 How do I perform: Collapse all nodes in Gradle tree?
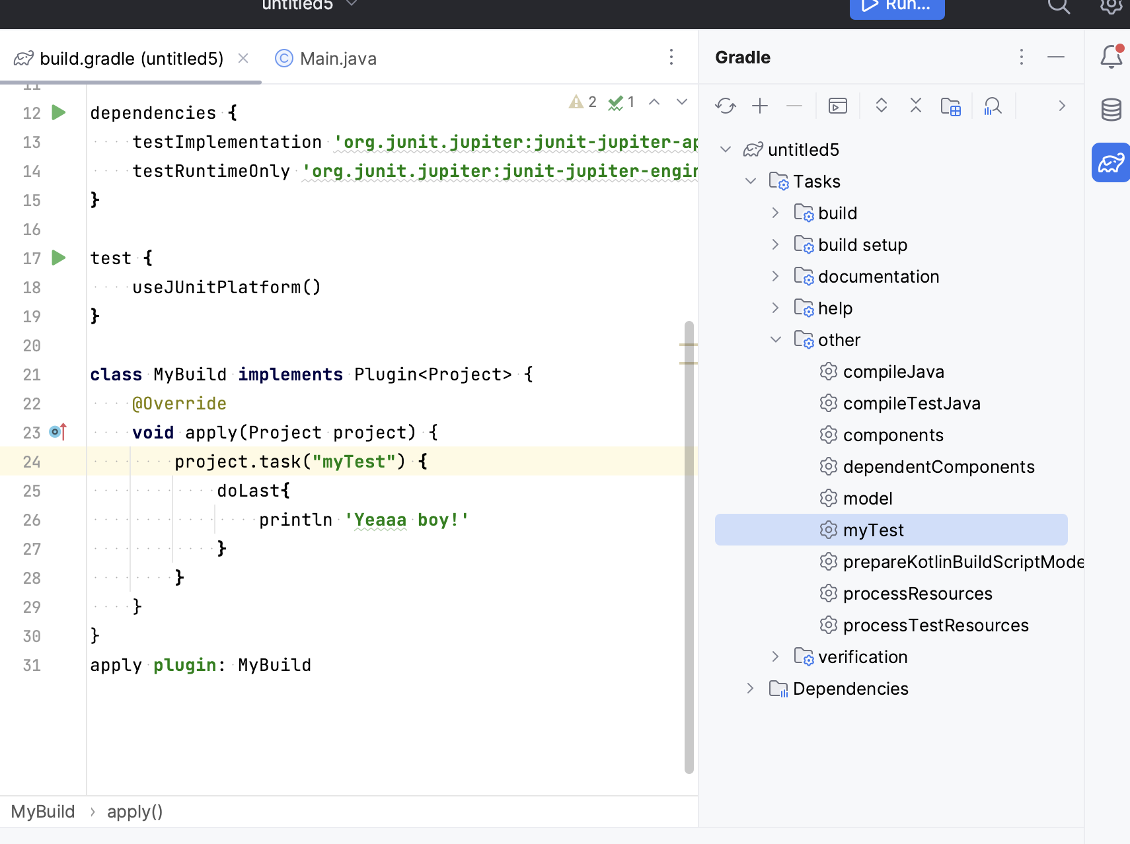point(915,106)
